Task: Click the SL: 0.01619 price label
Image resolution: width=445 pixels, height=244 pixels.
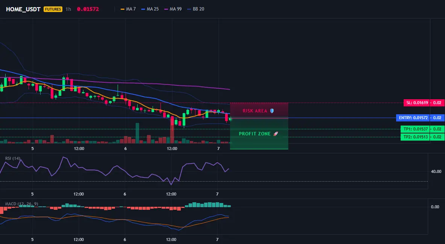Action: coord(416,103)
